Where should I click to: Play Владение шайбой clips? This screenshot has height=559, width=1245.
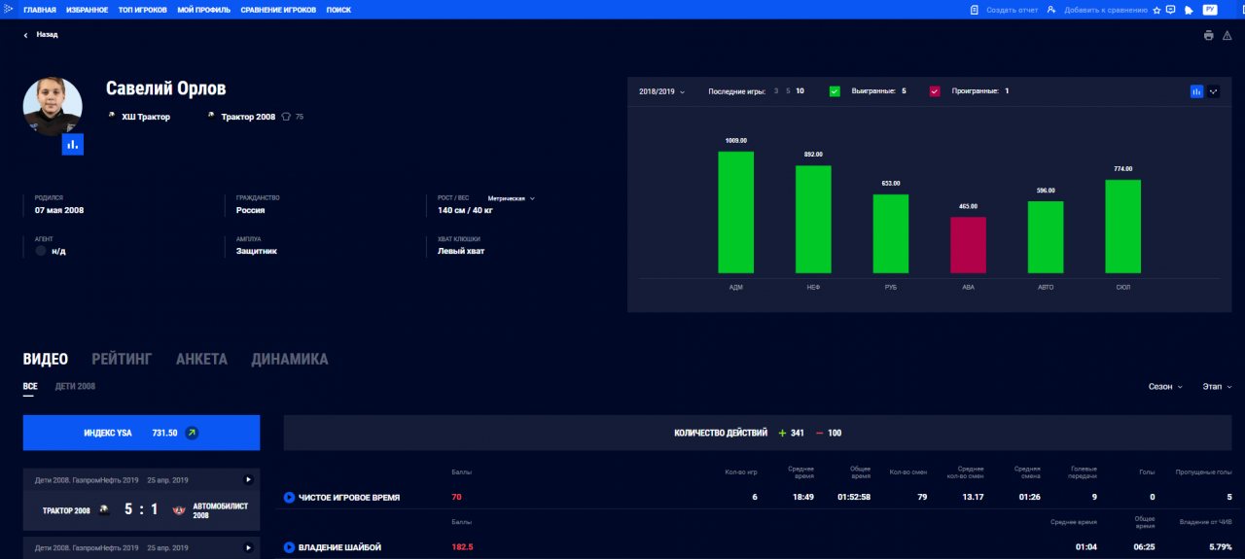(x=289, y=547)
